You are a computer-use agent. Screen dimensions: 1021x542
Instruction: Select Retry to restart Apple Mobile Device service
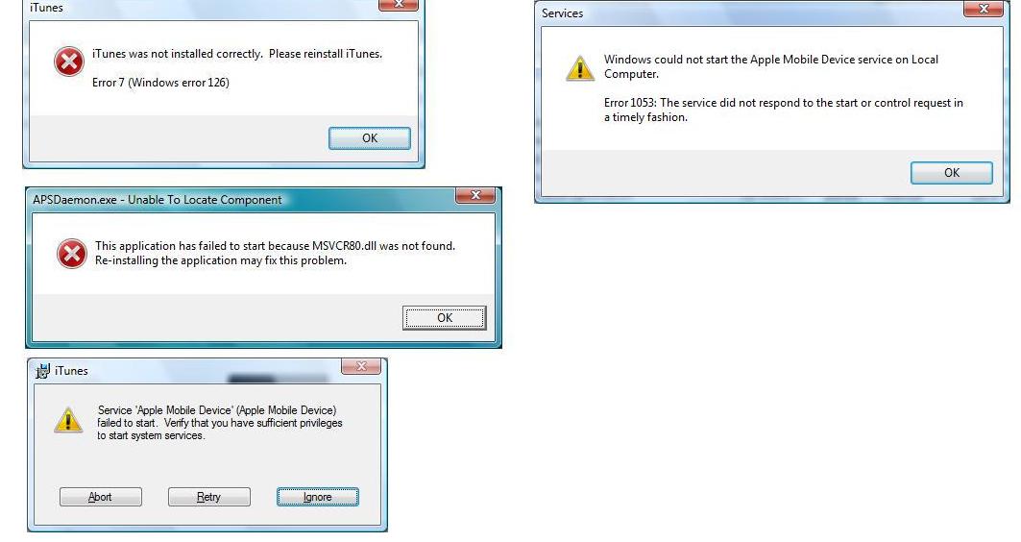pos(209,497)
